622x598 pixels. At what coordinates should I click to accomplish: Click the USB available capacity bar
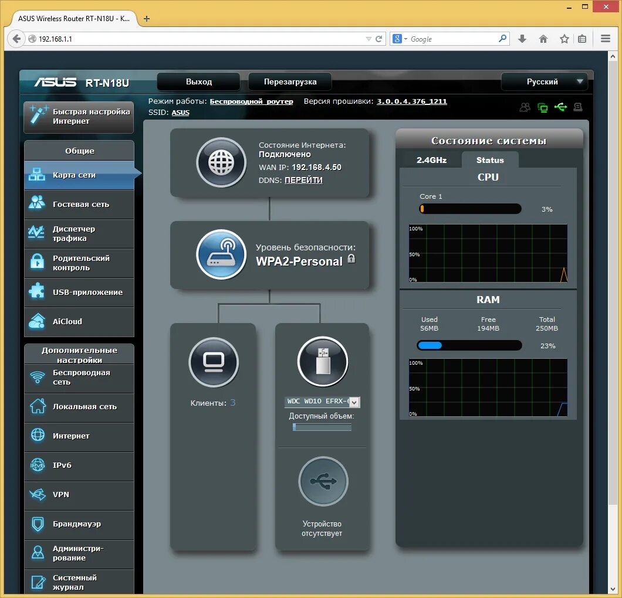(x=322, y=427)
